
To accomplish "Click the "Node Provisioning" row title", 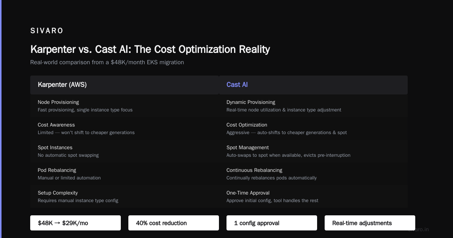I will 58,102.
